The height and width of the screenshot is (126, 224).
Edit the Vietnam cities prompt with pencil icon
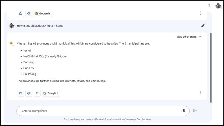203,25
